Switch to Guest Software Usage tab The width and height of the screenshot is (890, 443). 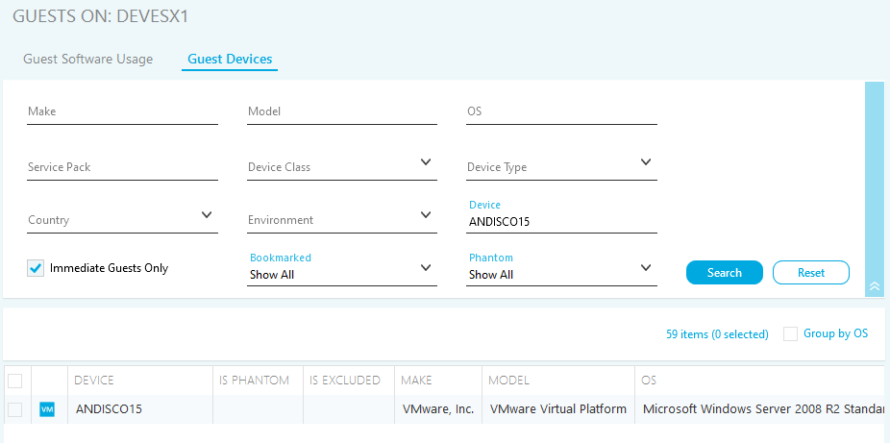[x=87, y=59]
